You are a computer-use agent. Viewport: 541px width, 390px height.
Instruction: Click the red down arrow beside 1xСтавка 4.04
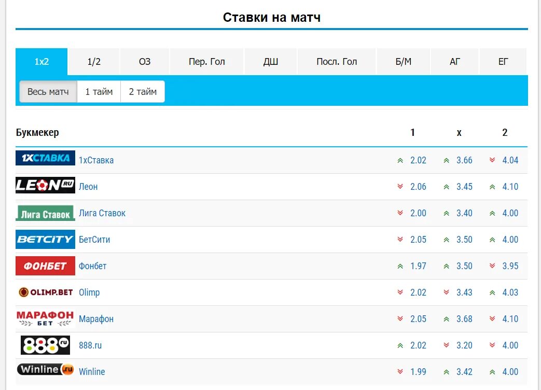[x=492, y=160]
